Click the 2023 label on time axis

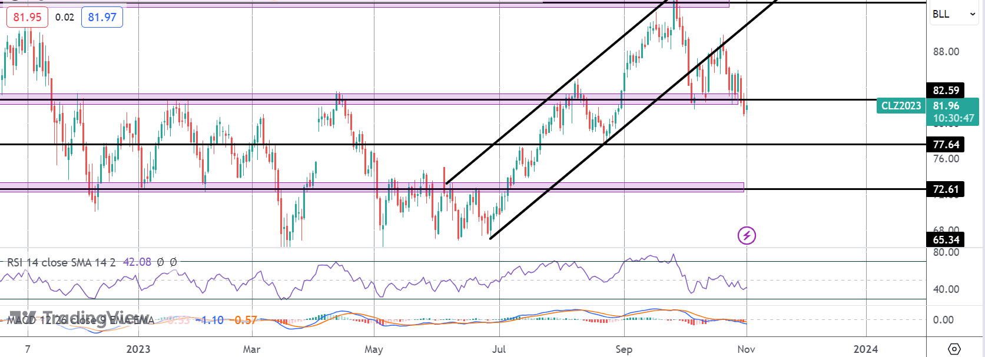[138, 349]
